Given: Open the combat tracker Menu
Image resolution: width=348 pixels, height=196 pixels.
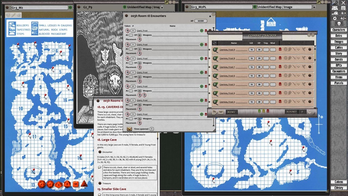Looking at the screenshot, I should point(231,112).
